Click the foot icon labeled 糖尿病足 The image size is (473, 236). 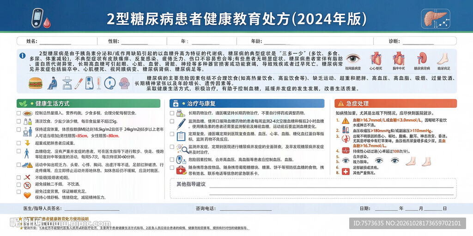[443, 59]
